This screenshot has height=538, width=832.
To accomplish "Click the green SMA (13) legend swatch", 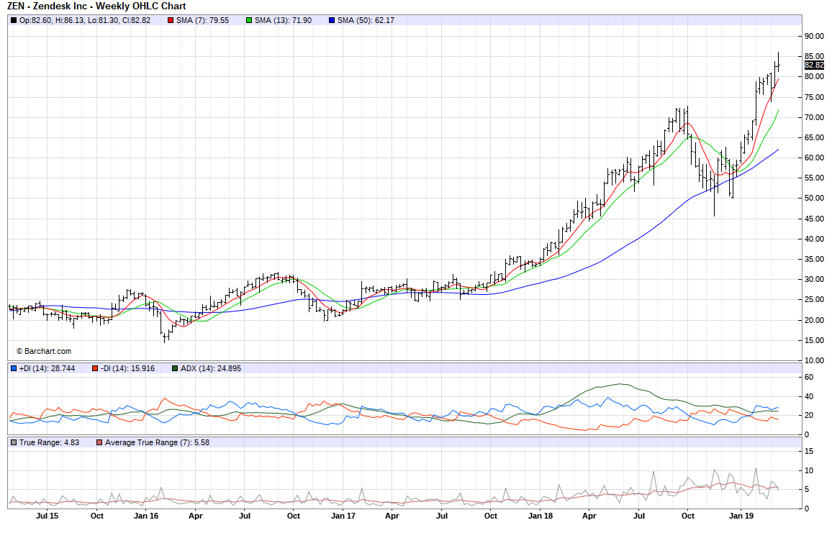I will (x=249, y=21).
